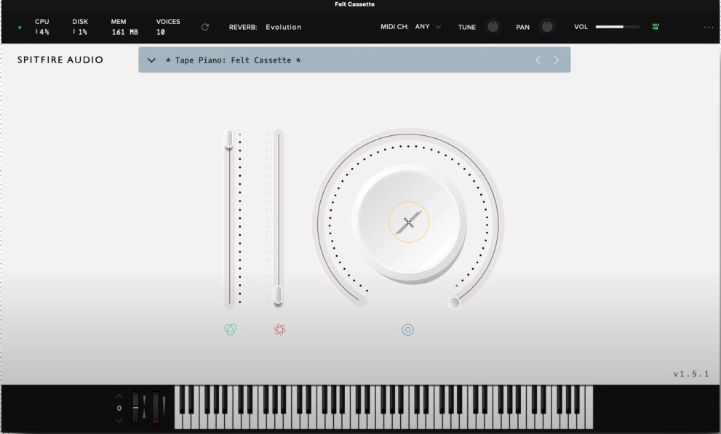Go to the next preset

[557, 60]
